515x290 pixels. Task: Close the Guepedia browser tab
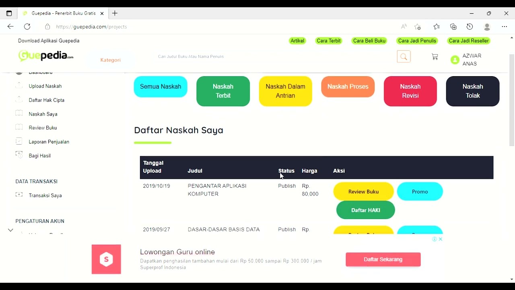(x=102, y=13)
